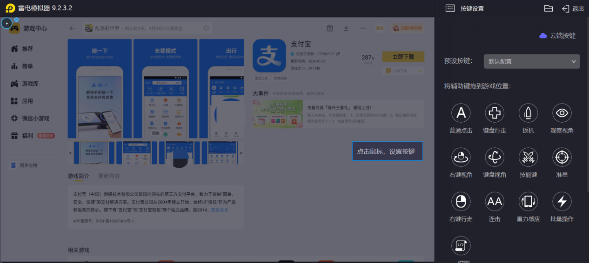Click the 生活工具 category tag
Screen dimensions: 589x263
[x=261, y=78]
